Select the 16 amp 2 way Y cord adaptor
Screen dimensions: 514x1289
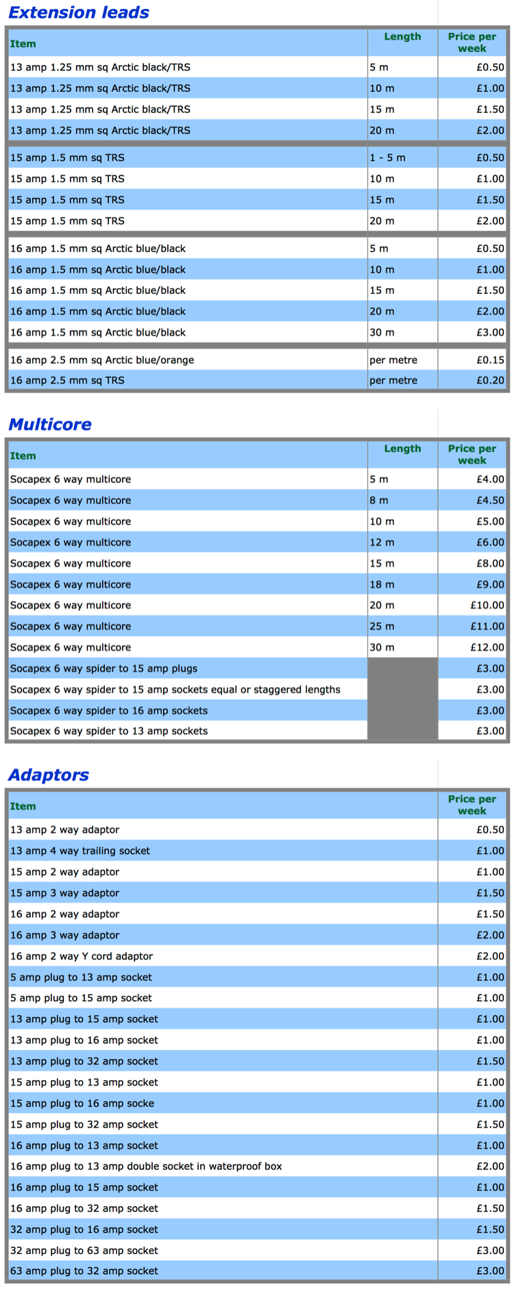(x=81, y=956)
